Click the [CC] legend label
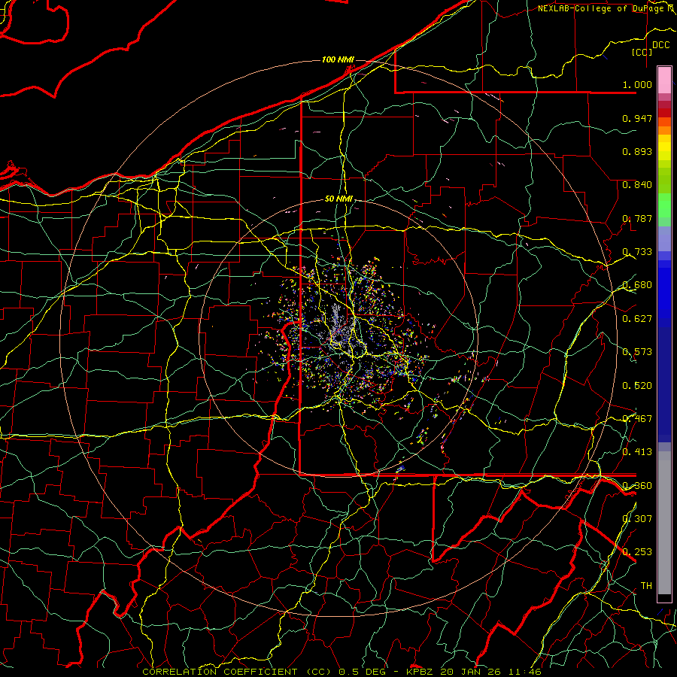The width and height of the screenshot is (677, 677). tap(642, 52)
